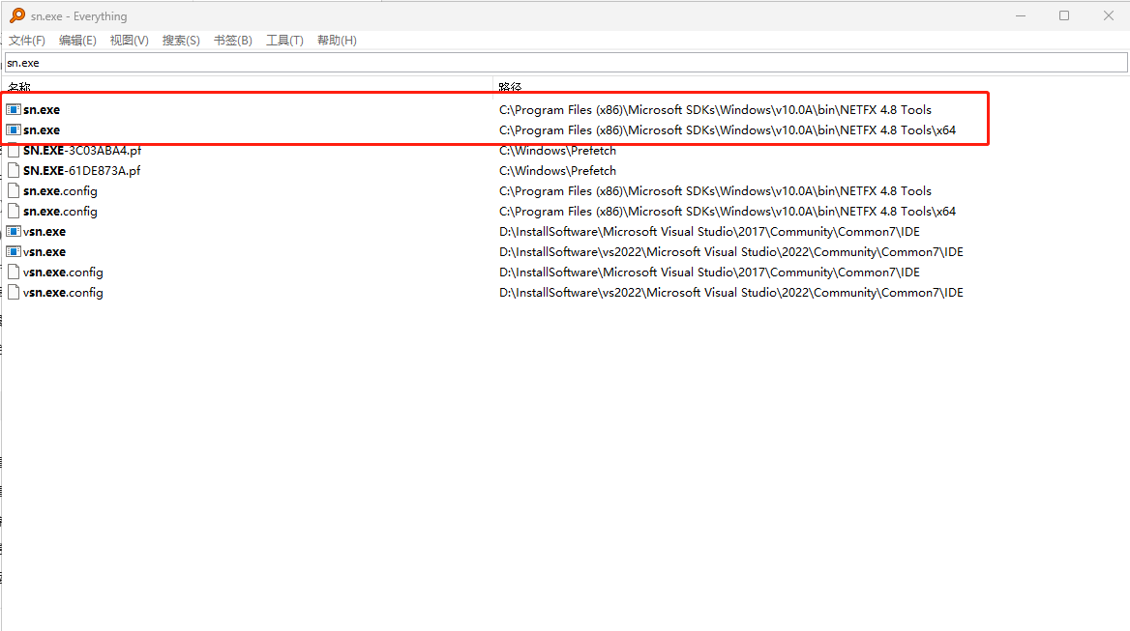
Task: Click C:\Windows\Prefetch path of SN.EXE-61DE873A.pf
Action: (x=557, y=170)
